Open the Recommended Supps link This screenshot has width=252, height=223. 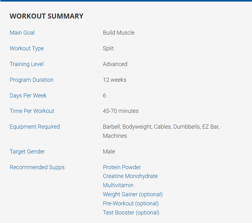coord(37,167)
